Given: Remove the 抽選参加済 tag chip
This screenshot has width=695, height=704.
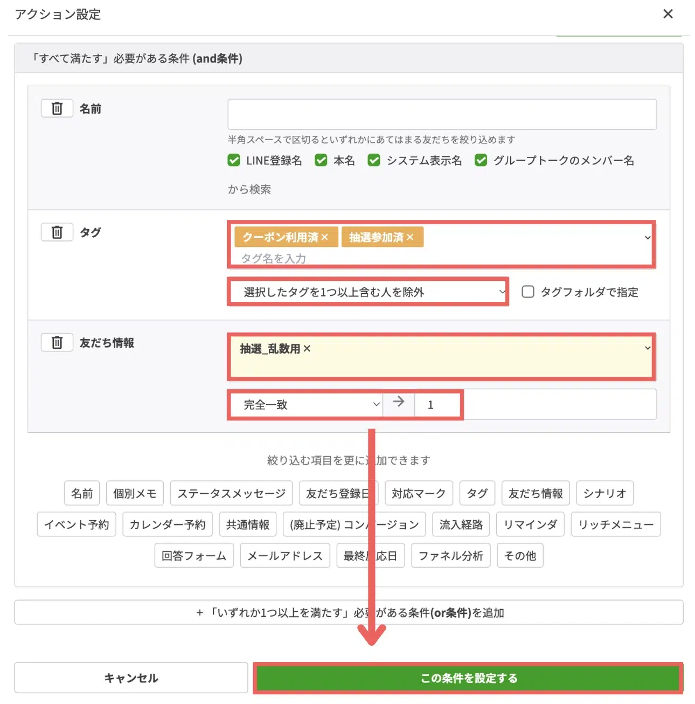Looking at the screenshot, I should point(410,237).
